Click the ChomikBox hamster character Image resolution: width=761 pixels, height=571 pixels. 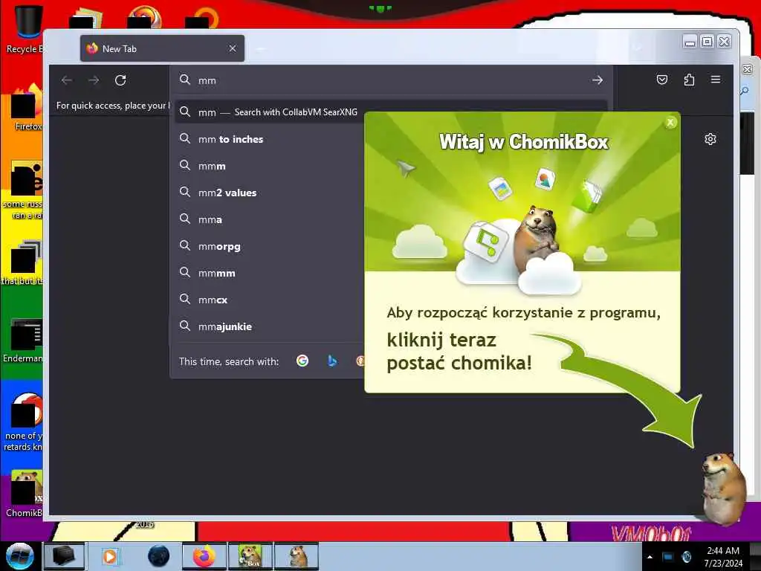pyautogui.click(x=724, y=488)
